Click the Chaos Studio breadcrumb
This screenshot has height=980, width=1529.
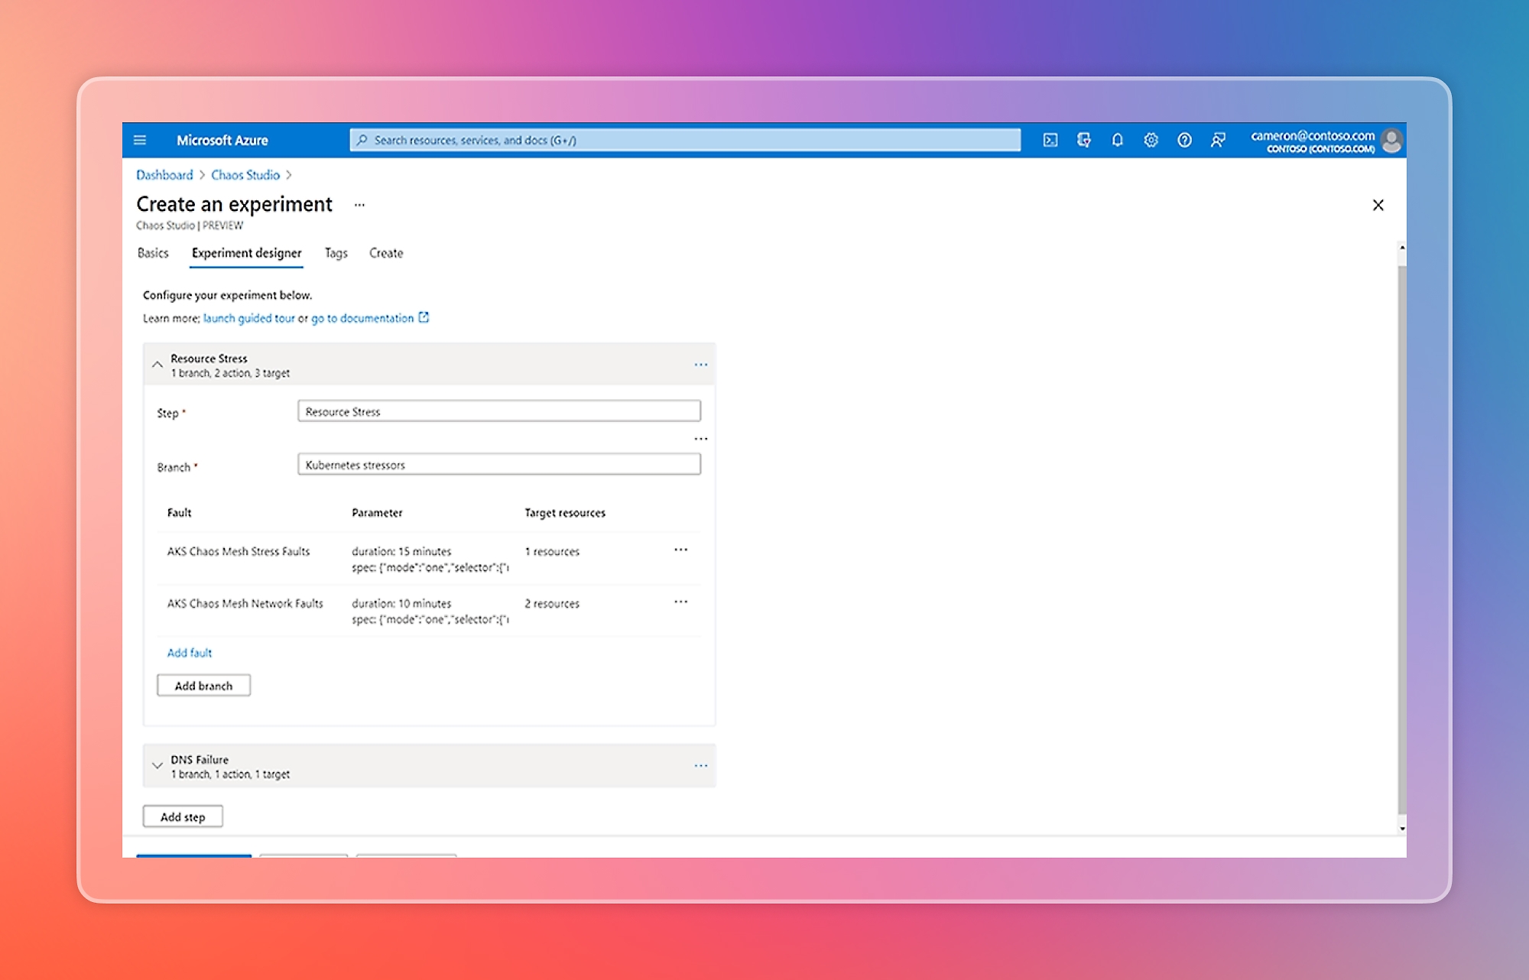click(x=245, y=175)
